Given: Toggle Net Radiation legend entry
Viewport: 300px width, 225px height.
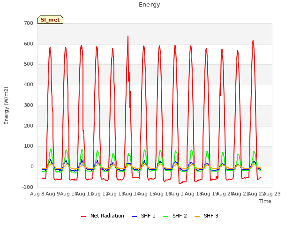Looking at the screenshot, I should pos(103,216).
